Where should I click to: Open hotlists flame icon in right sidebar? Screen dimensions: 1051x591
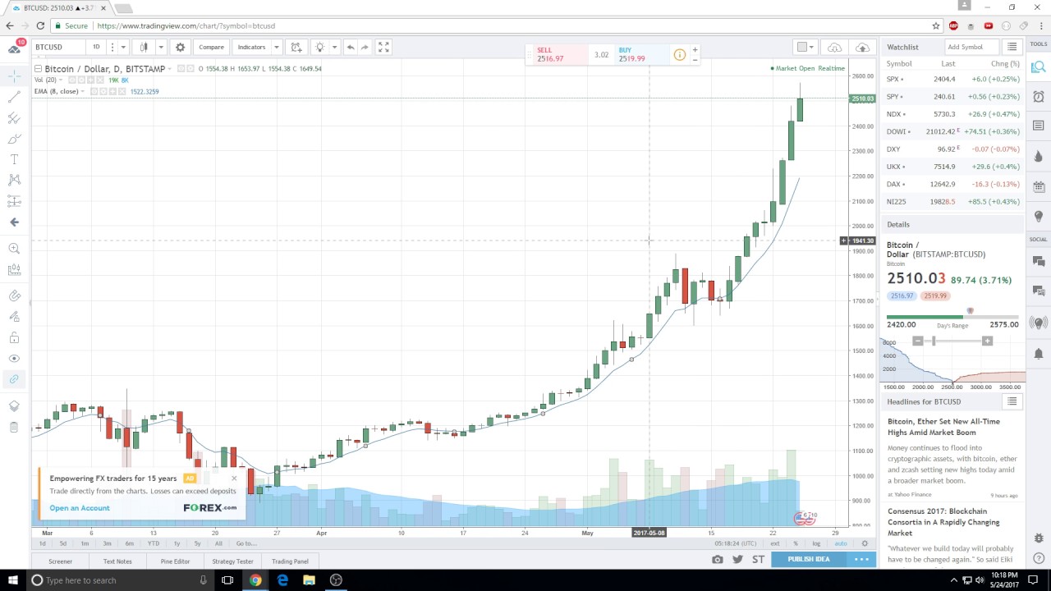1039,156
